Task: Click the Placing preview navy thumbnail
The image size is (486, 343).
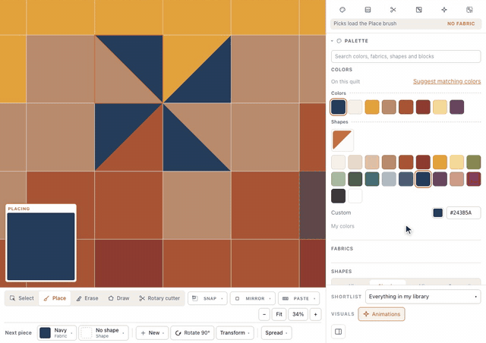Action: pos(41,247)
